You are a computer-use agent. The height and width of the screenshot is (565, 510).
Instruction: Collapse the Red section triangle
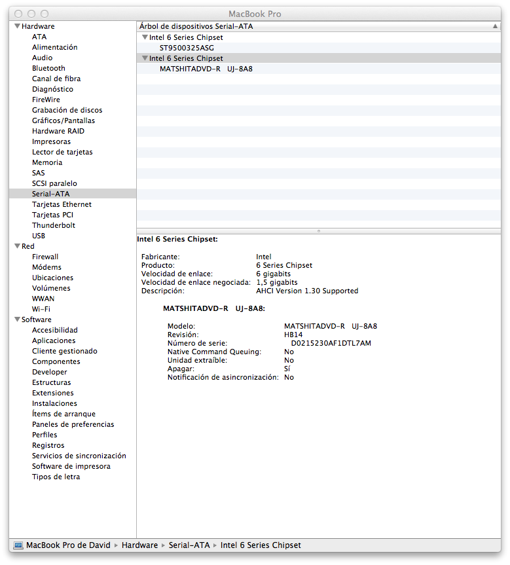17,246
